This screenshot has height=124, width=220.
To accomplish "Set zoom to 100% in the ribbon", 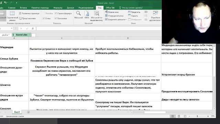I will (x=87, y=15).
